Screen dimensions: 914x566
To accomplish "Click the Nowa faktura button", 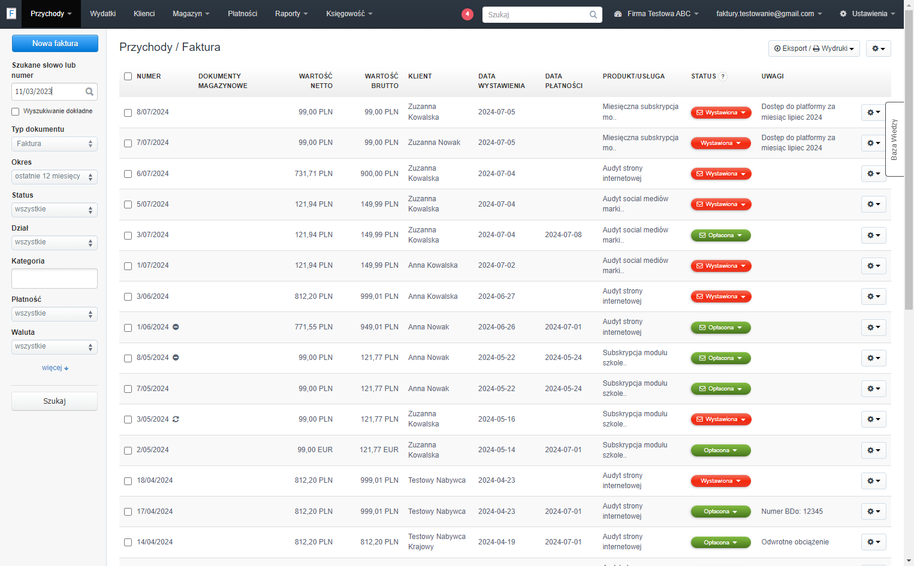I will [x=55, y=43].
